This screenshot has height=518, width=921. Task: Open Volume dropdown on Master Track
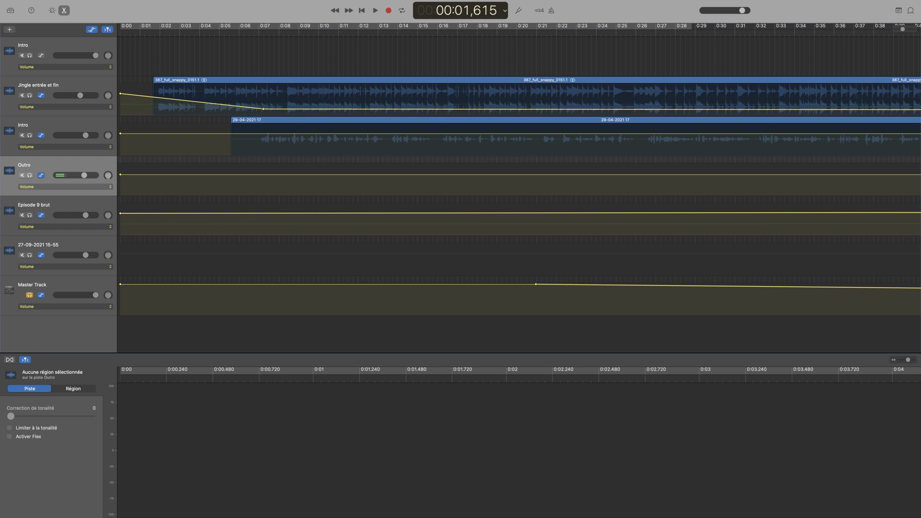[65, 306]
